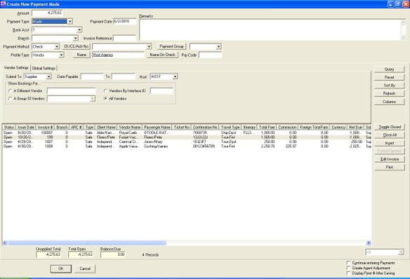Click the Query button
Viewport: 410px width, 279px height.
point(389,69)
